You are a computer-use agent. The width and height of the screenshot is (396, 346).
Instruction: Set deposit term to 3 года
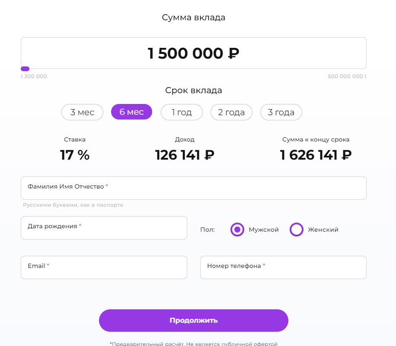click(281, 112)
